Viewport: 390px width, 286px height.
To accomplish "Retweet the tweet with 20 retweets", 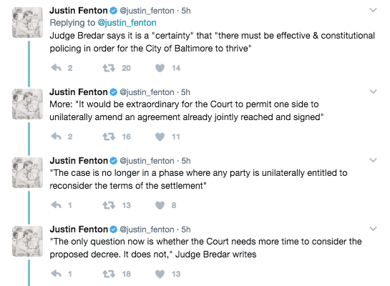I will (x=109, y=68).
